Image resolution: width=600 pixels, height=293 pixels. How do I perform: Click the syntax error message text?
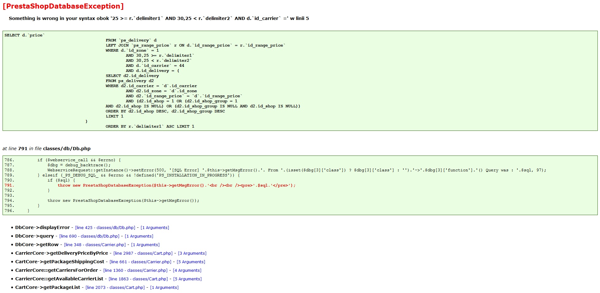(159, 18)
